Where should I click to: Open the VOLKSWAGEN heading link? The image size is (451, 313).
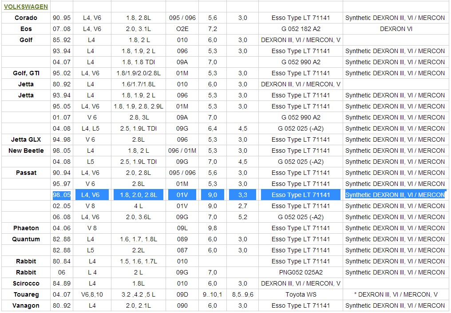pyautogui.click(x=26, y=7)
